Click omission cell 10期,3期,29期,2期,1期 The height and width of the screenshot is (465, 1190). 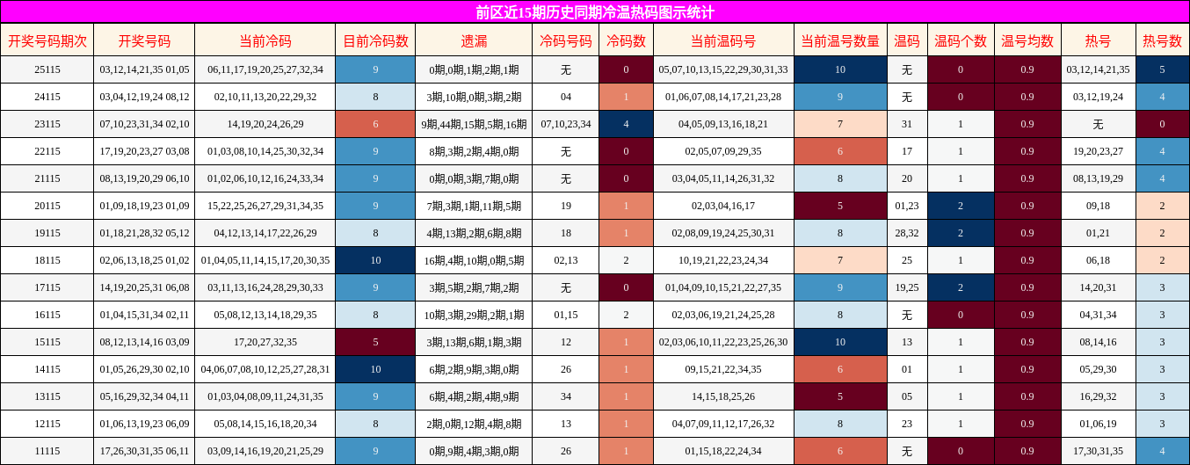coord(474,315)
